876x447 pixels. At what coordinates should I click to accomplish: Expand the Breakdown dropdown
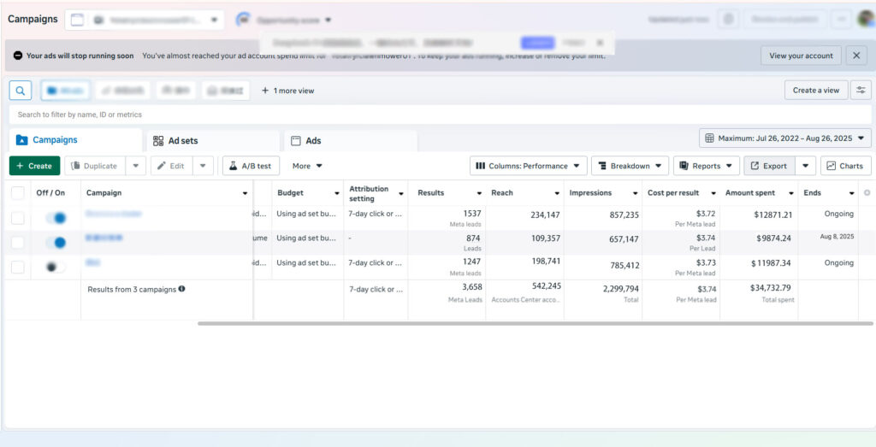pos(630,166)
